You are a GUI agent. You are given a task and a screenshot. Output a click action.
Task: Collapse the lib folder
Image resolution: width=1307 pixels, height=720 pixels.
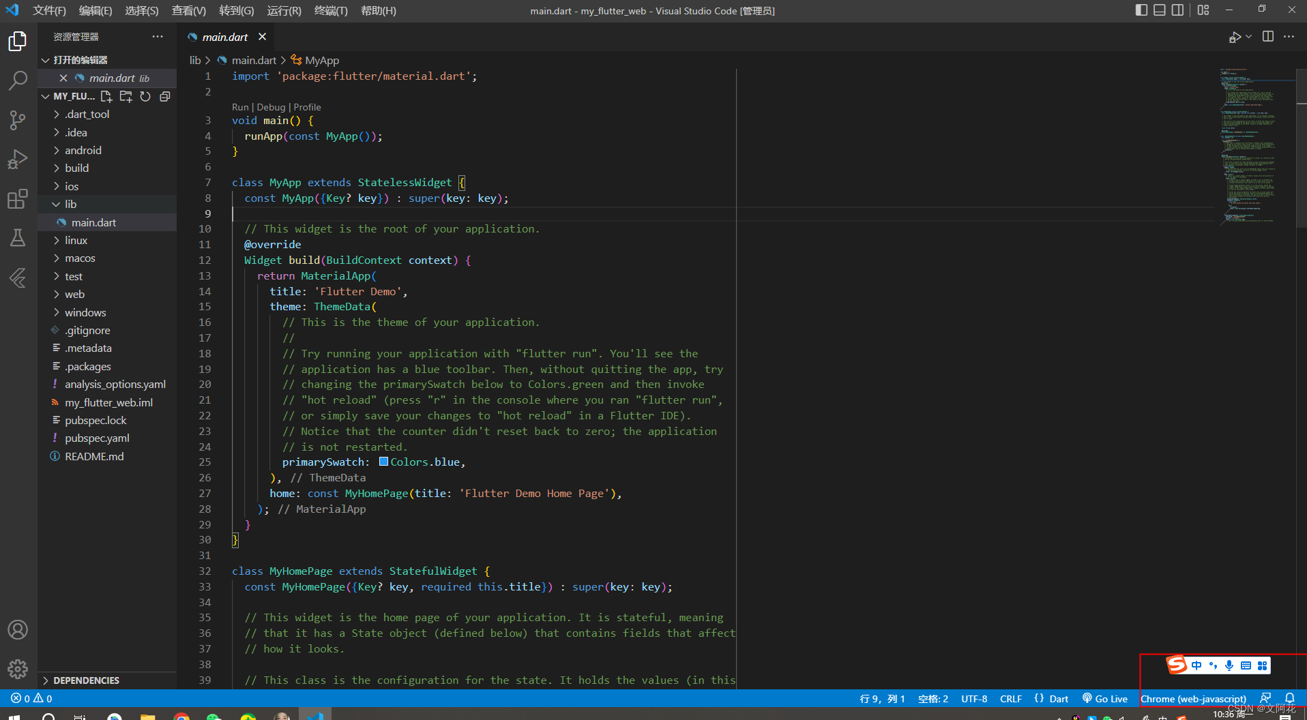(107, 205)
